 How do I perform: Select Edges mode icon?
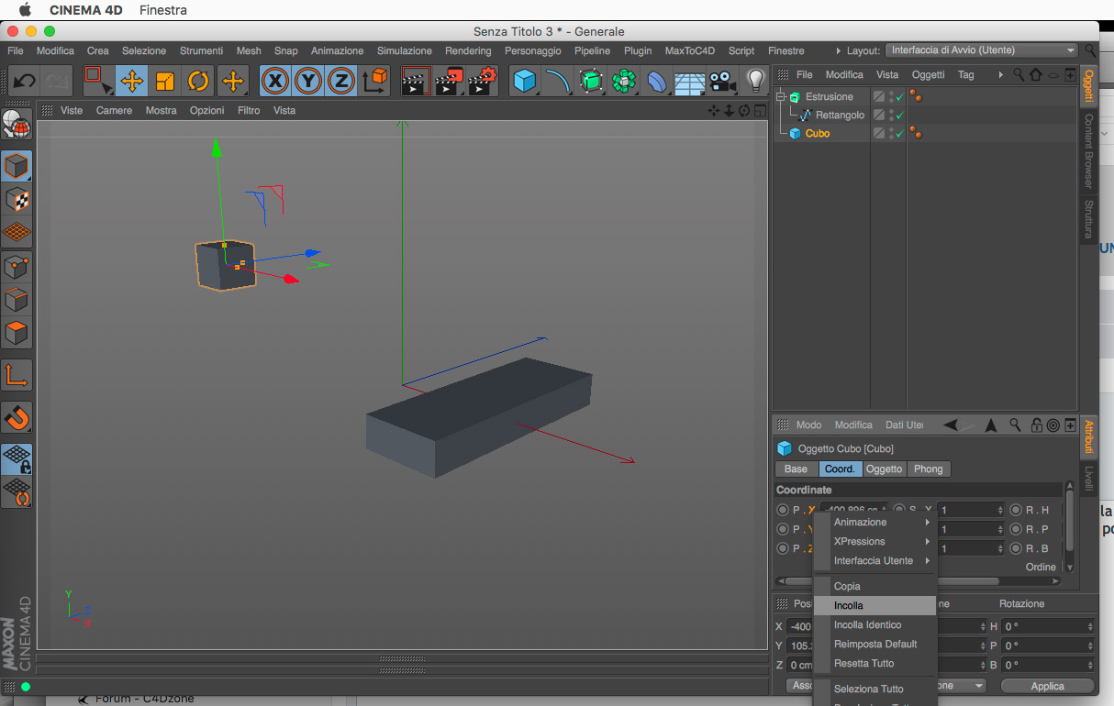click(17, 299)
